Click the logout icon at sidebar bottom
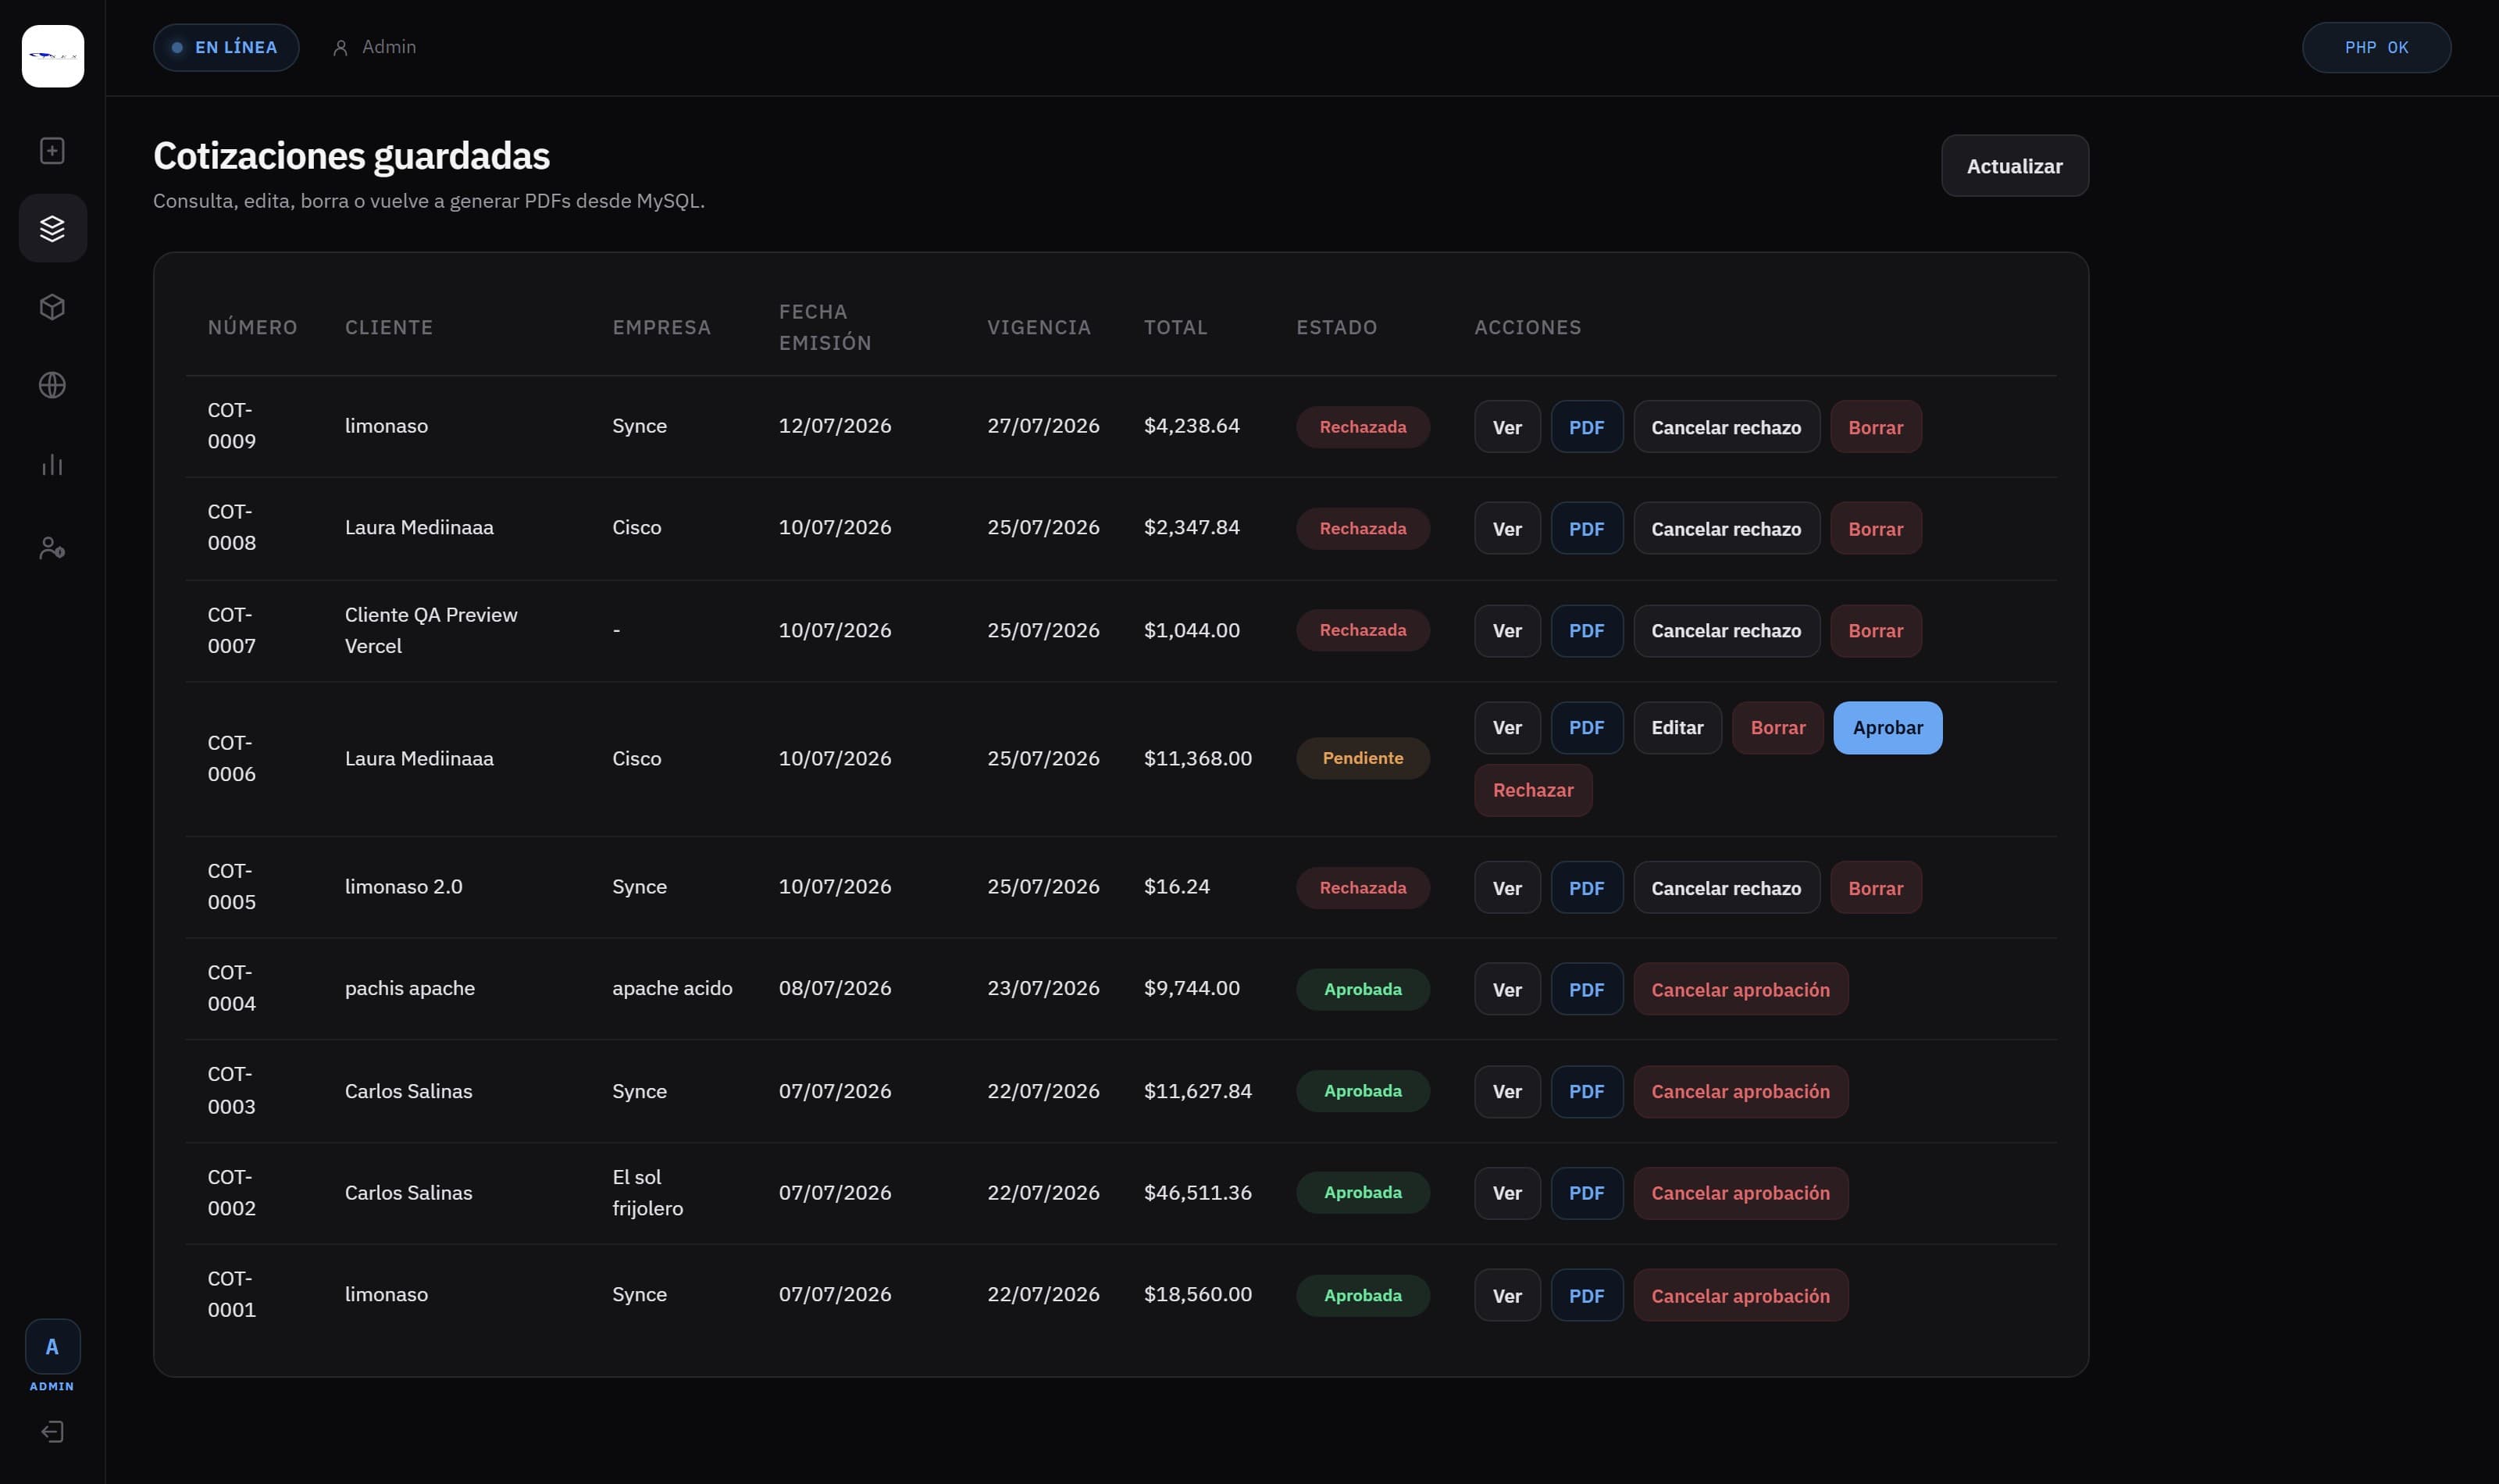2499x1484 pixels. (52, 1431)
